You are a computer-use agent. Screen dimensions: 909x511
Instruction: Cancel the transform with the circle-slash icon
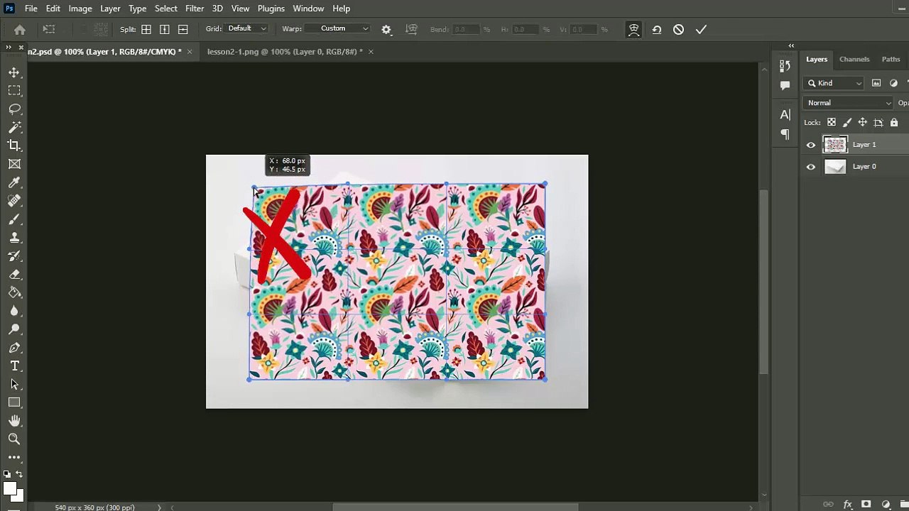[x=678, y=30]
